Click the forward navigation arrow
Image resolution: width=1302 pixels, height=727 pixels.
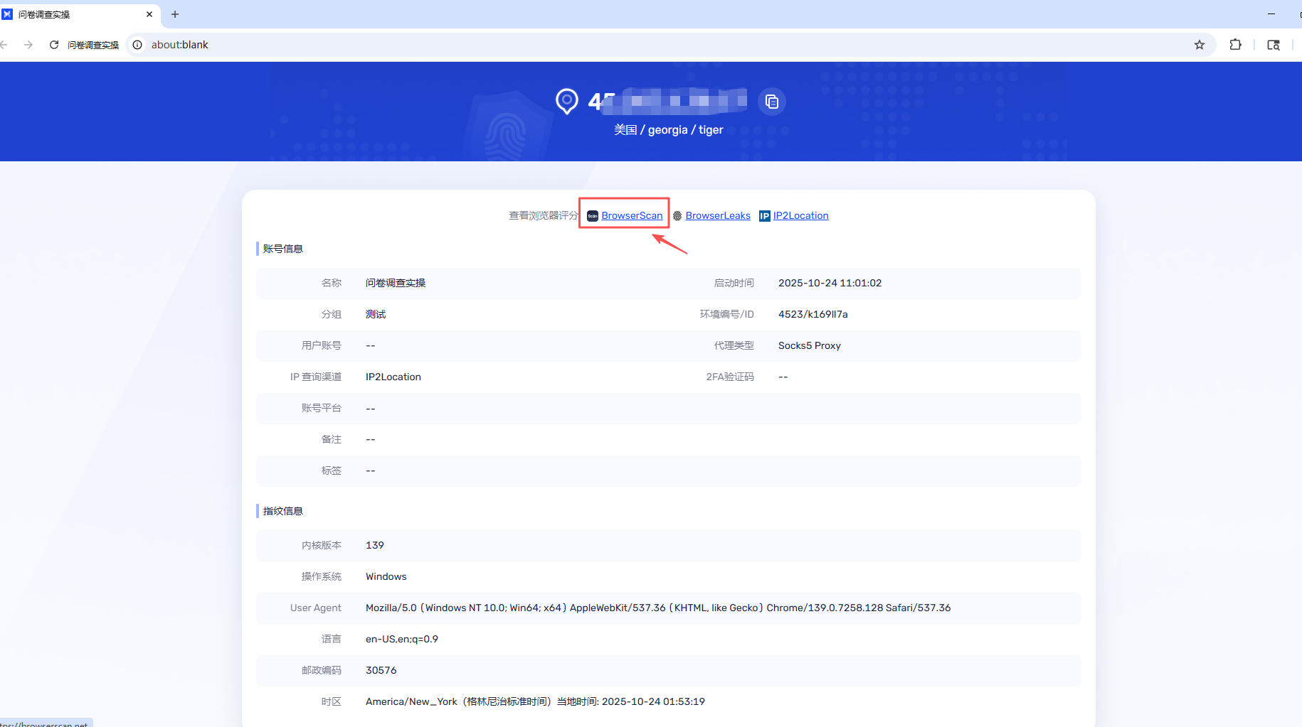click(x=28, y=45)
